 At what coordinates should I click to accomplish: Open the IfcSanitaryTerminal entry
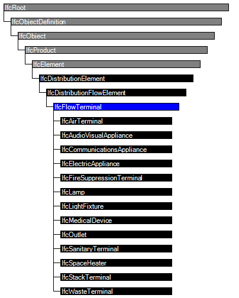point(116,249)
